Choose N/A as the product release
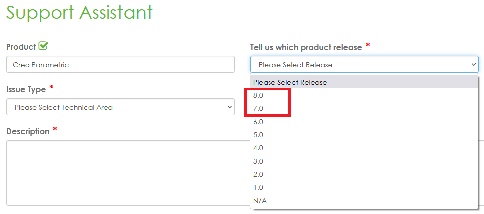The width and height of the screenshot is (484, 214). tap(260, 201)
